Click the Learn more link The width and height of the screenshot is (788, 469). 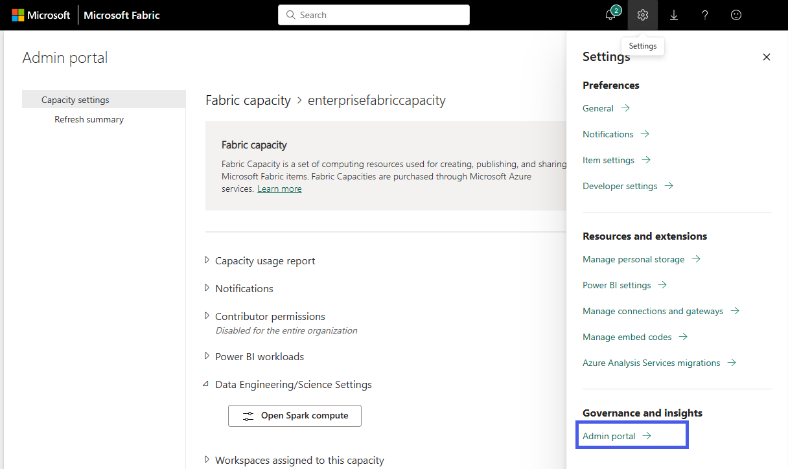[279, 189]
